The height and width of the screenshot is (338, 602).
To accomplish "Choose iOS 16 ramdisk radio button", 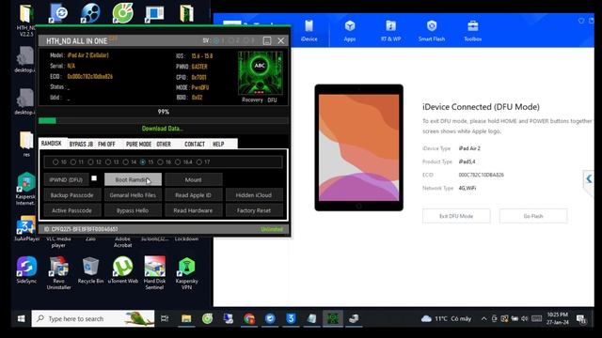I will (x=161, y=162).
